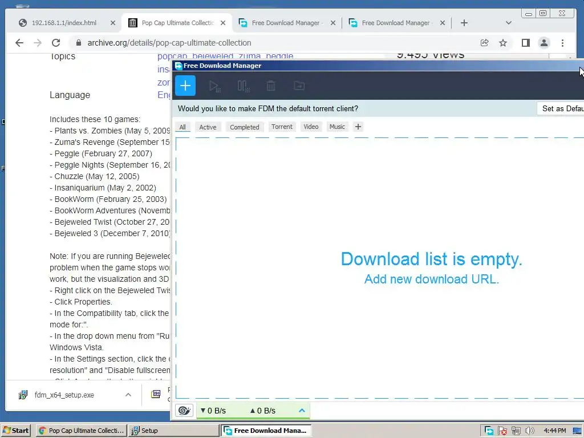Open fdm_x64_setup.exe download item
Image resolution: width=584 pixels, height=438 pixels.
coord(64,395)
